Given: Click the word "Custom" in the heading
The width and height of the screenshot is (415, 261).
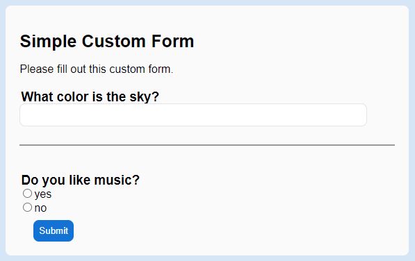Looking at the screenshot, I should [114, 42].
